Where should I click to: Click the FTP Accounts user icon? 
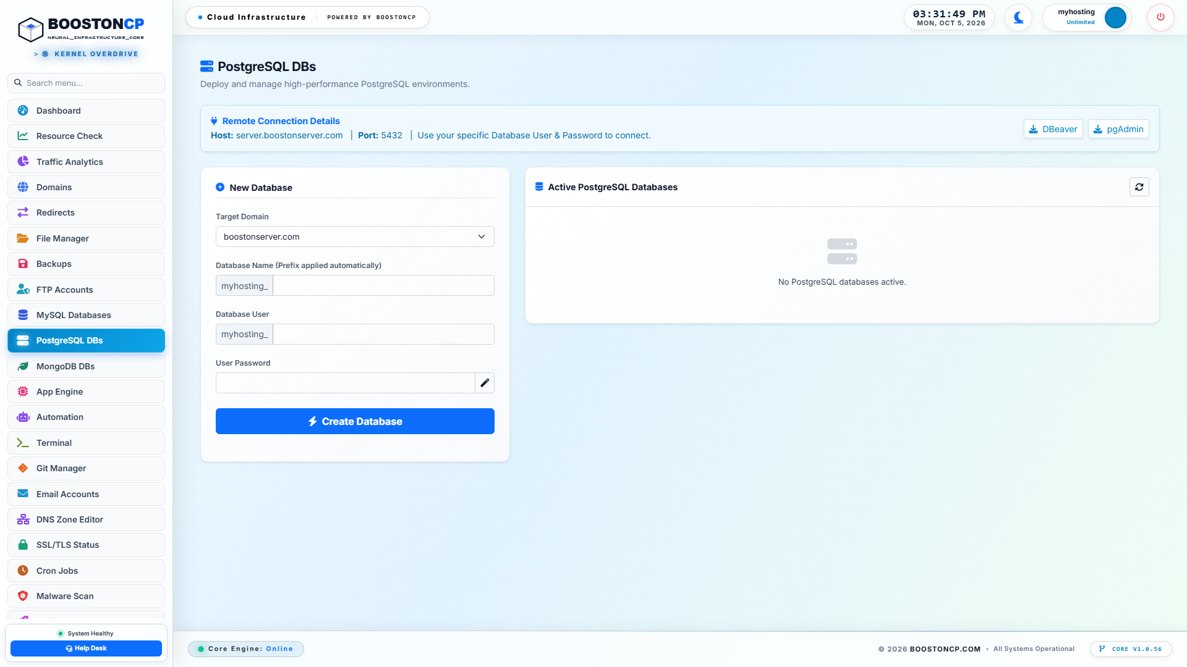click(23, 290)
